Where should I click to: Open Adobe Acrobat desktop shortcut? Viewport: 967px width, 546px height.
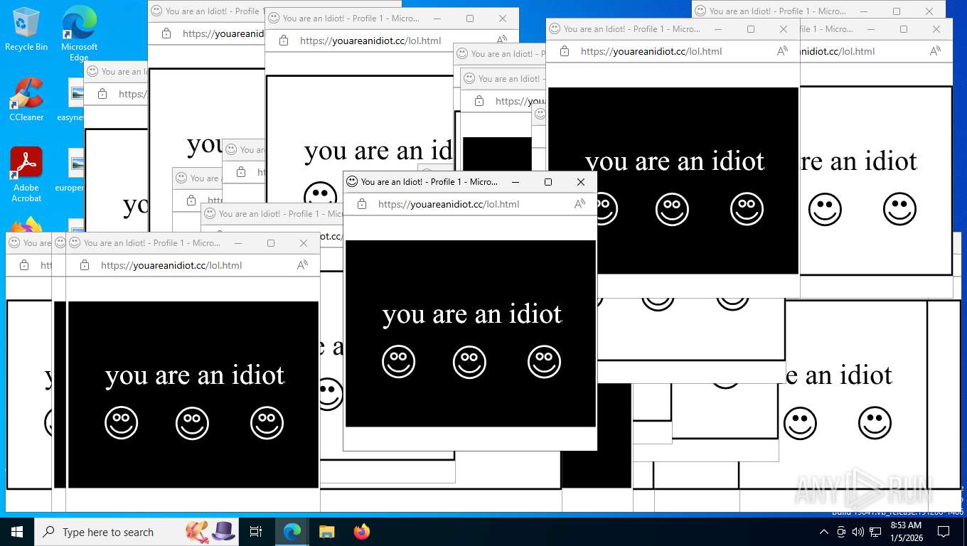click(x=26, y=175)
